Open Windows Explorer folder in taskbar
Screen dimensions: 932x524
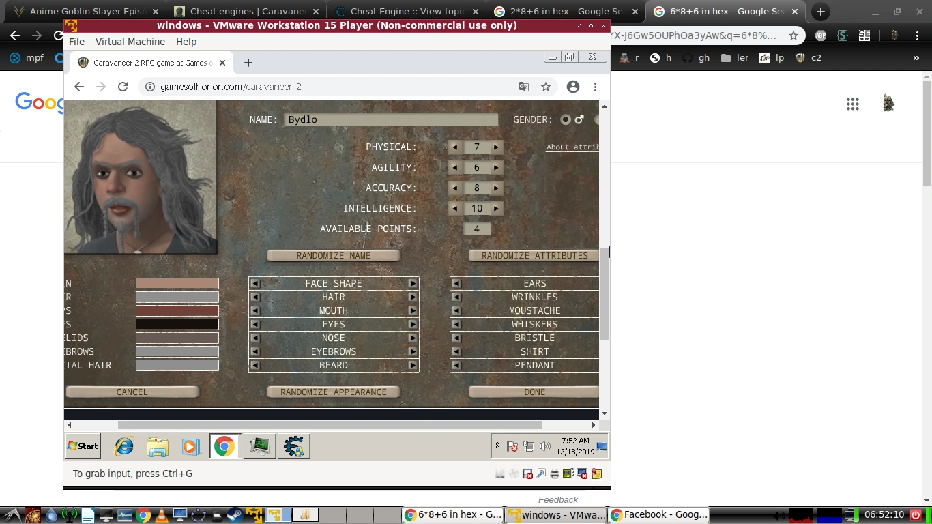tap(158, 446)
